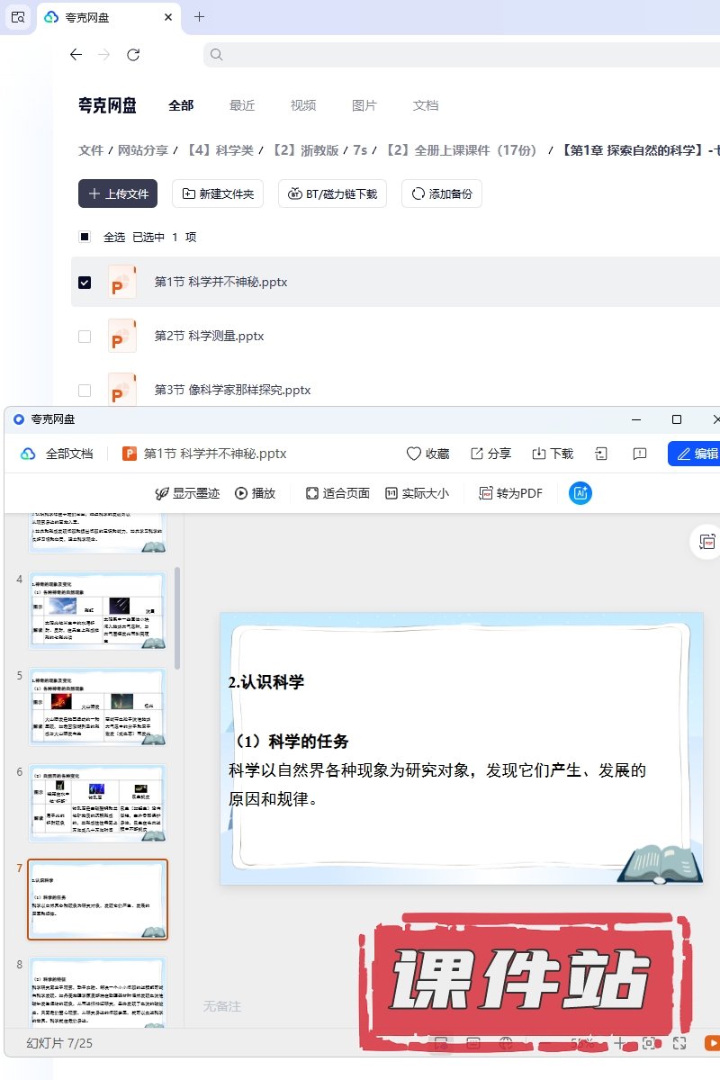Click 新建文件夹 button
The width and height of the screenshot is (720, 1080).
click(218, 193)
